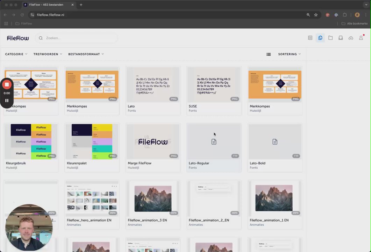Open the browser extensions puzzle icon
The height and width of the screenshot is (252, 371).
pyautogui.click(x=345, y=15)
